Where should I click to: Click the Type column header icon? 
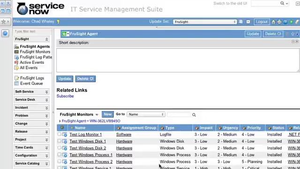[163, 128]
